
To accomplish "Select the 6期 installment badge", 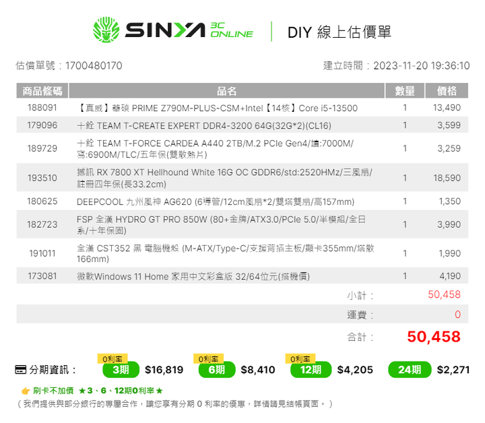I will [217, 370].
